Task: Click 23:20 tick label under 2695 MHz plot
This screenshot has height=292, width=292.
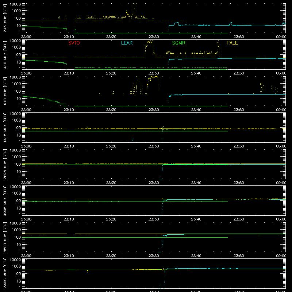Action: (x=111, y=183)
